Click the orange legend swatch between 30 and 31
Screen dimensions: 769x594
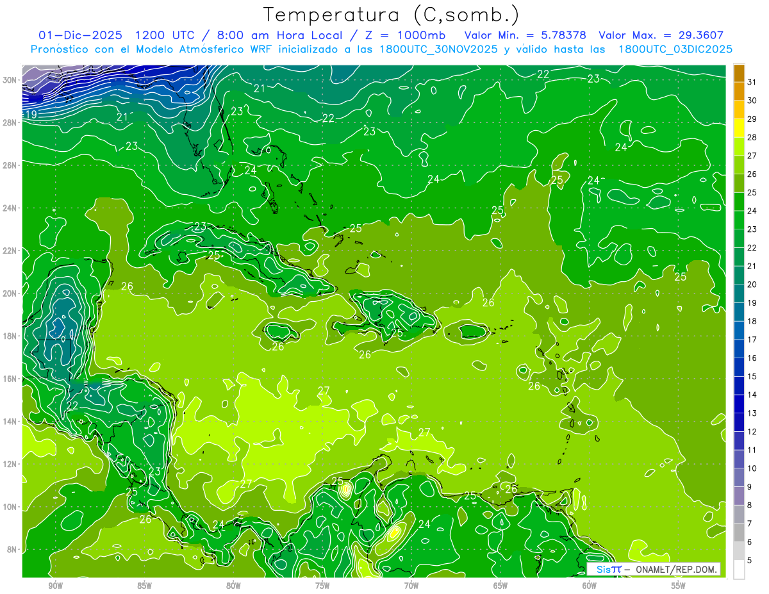(740, 91)
